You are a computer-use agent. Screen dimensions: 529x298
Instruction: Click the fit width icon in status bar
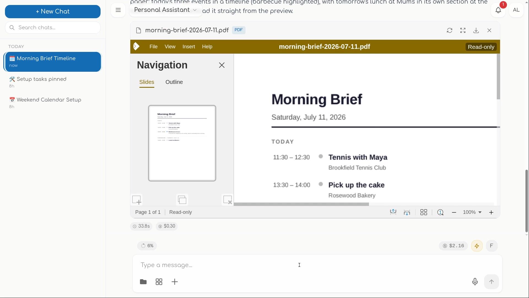(x=393, y=212)
